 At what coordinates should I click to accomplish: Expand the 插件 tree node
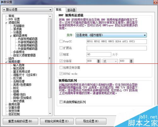click(6, 59)
